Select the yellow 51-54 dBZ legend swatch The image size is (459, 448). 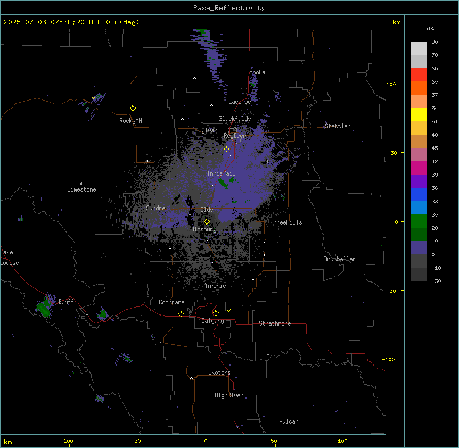coord(419,114)
